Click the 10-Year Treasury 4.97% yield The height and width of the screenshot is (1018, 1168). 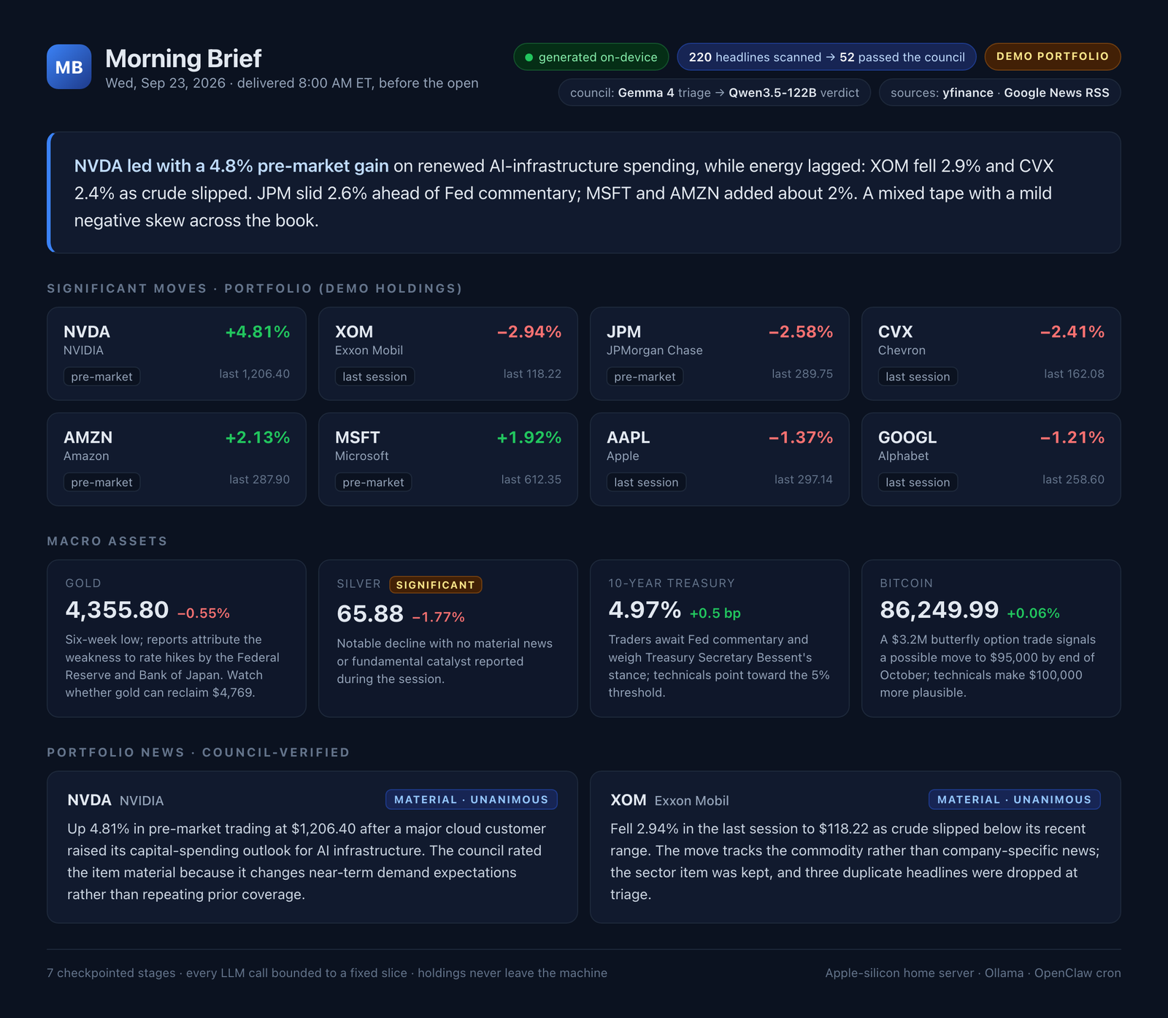[x=645, y=610]
